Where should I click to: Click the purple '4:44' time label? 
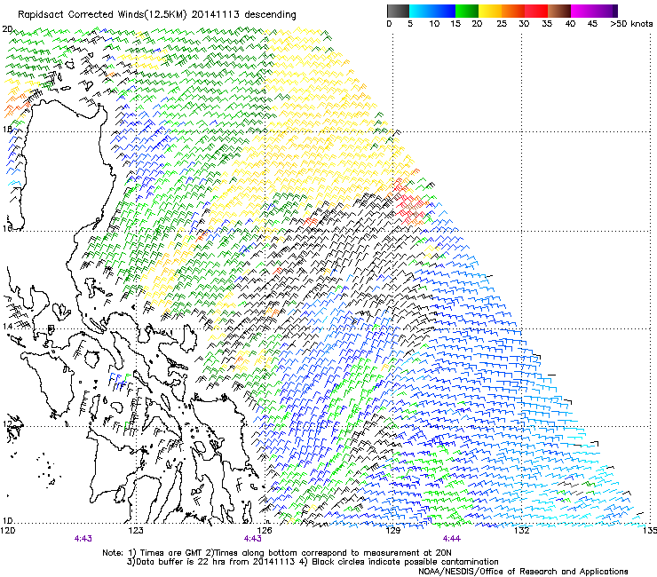451,539
